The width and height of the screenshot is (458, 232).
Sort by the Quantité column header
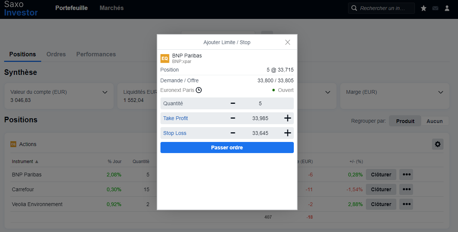click(x=141, y=162)
